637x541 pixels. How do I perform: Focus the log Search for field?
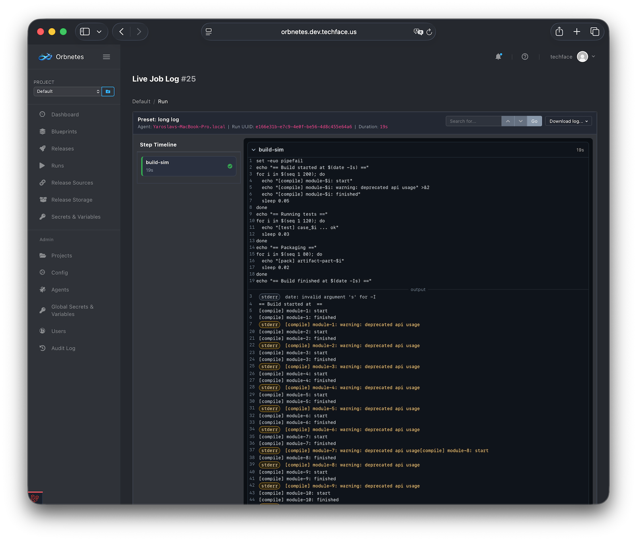coord(473,121)
